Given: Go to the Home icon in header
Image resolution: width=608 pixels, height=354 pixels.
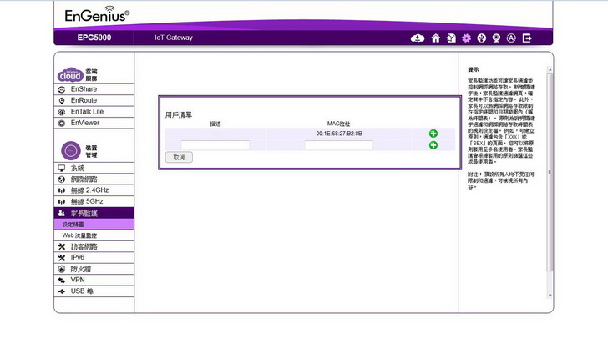Looking at the screenshot, I should click(435, 38).
